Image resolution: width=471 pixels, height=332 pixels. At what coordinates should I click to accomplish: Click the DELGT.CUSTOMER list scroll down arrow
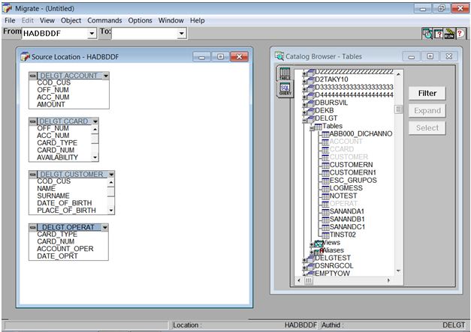pyautogui.click(x=111, y=211)
